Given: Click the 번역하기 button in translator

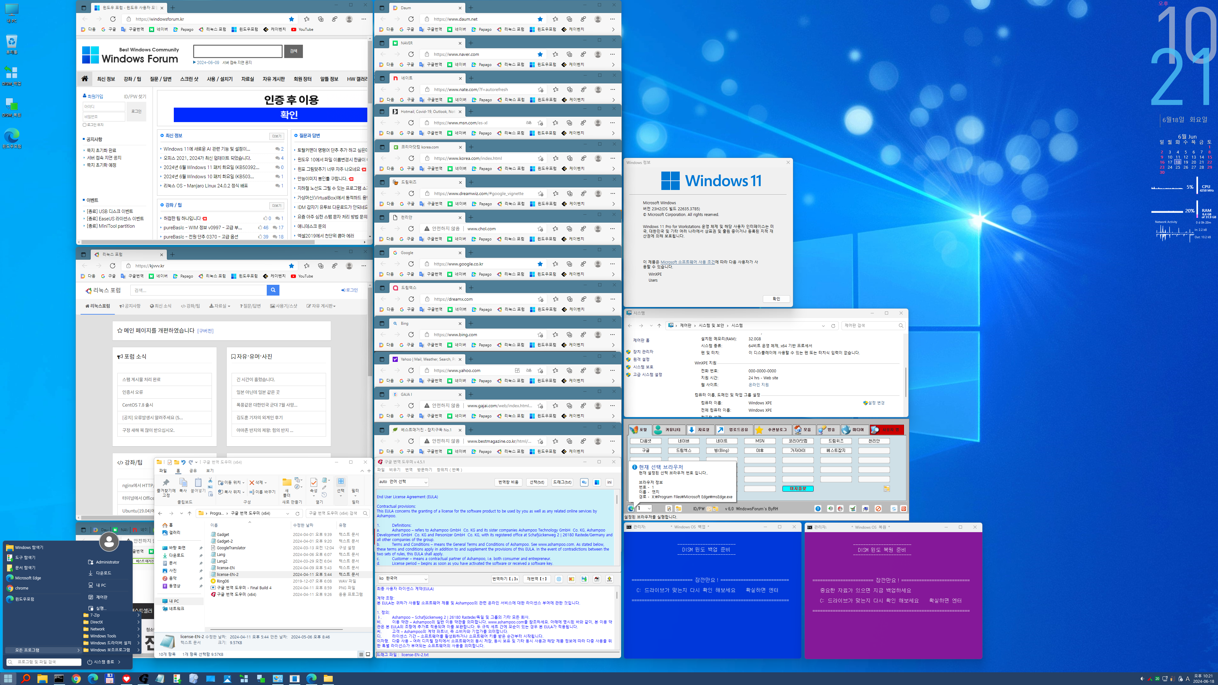Looking at the screenshot, I should pyautogui.click(x=505, y=579).
